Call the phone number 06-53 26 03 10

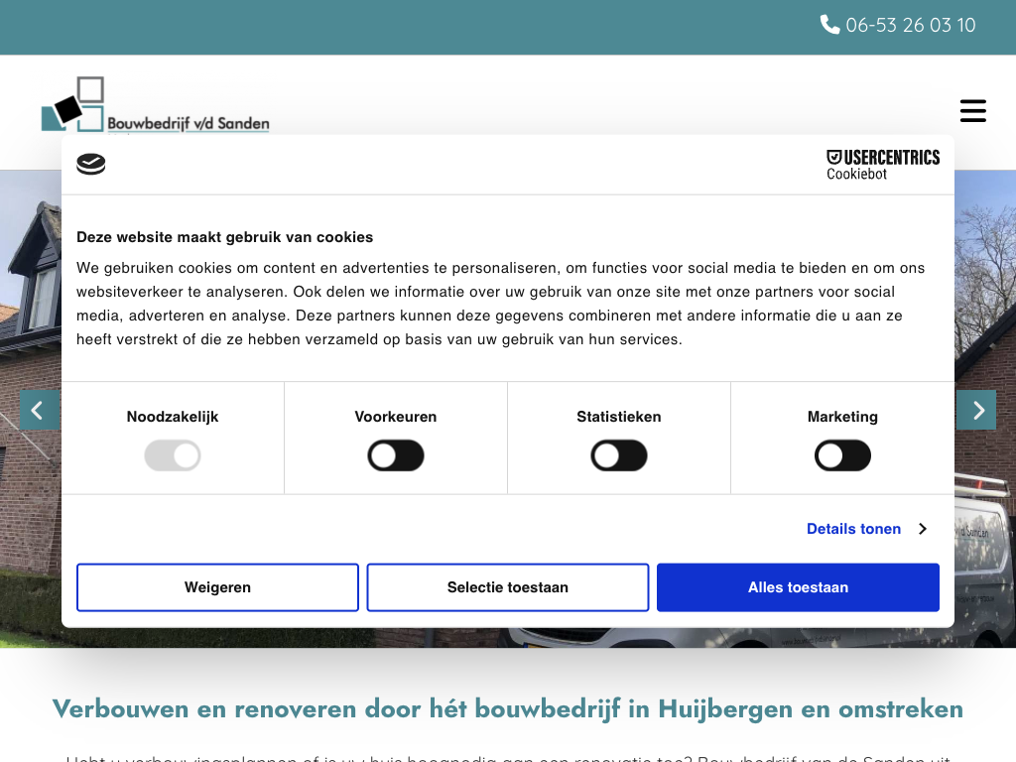910,25
